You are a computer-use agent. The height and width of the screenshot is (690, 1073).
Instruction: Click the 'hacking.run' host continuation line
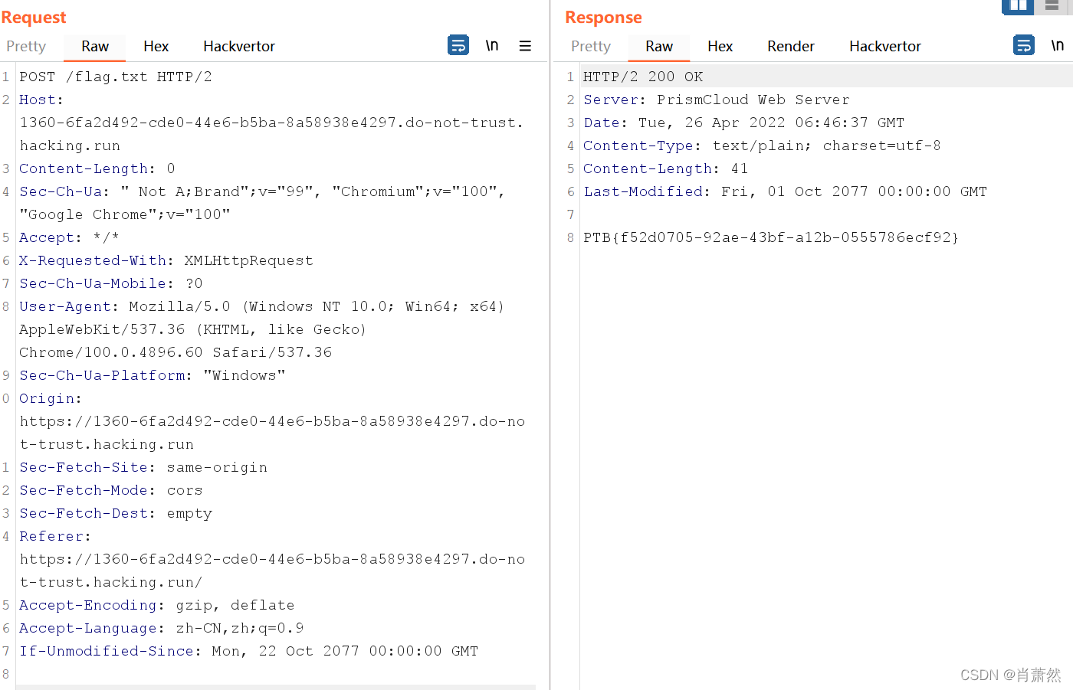(70, 146)
